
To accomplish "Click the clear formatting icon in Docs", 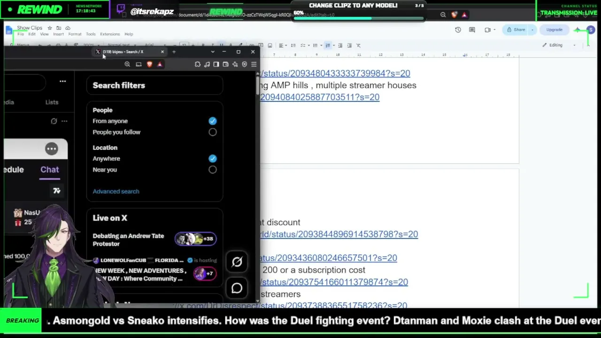I will click(358, 46).
